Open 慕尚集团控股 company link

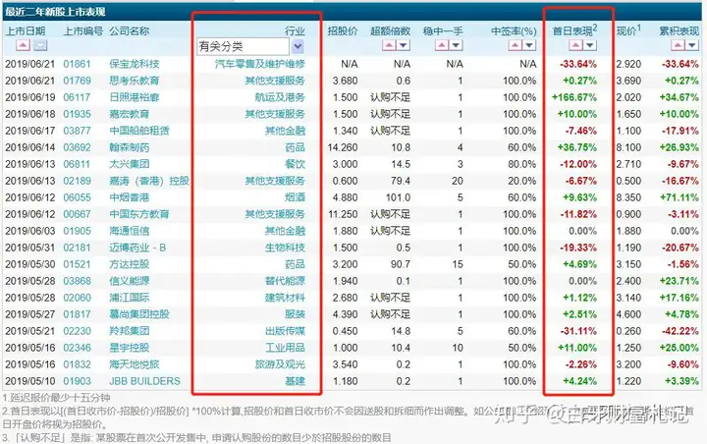138,314
